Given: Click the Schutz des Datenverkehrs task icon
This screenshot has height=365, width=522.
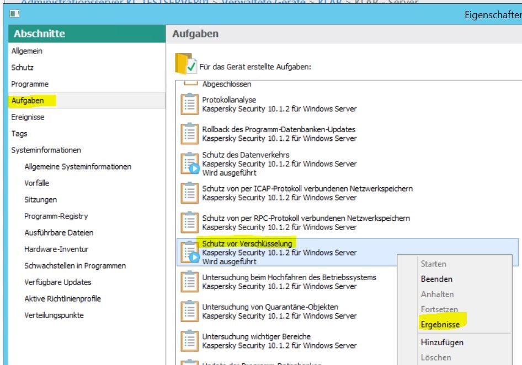Looking at the screenshot, I should tap(189, 163).
